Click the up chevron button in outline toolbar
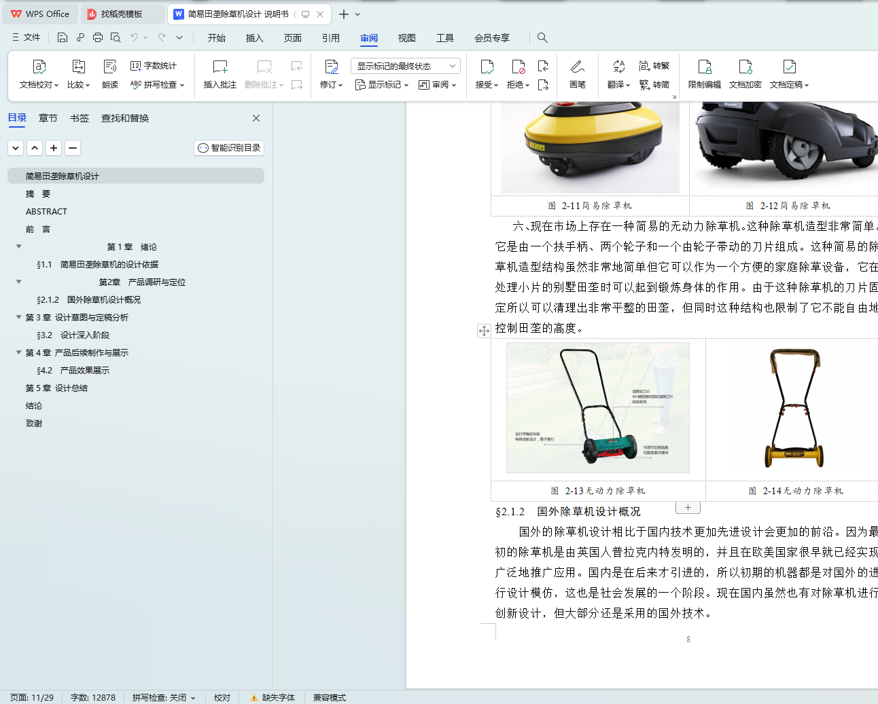878x704 pixels. pos(35,148)
